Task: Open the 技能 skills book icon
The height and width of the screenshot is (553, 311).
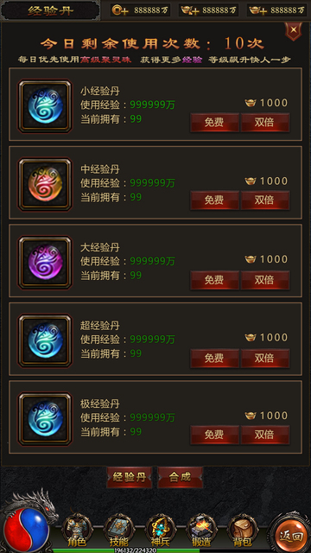Action: (x=118, y=531)
